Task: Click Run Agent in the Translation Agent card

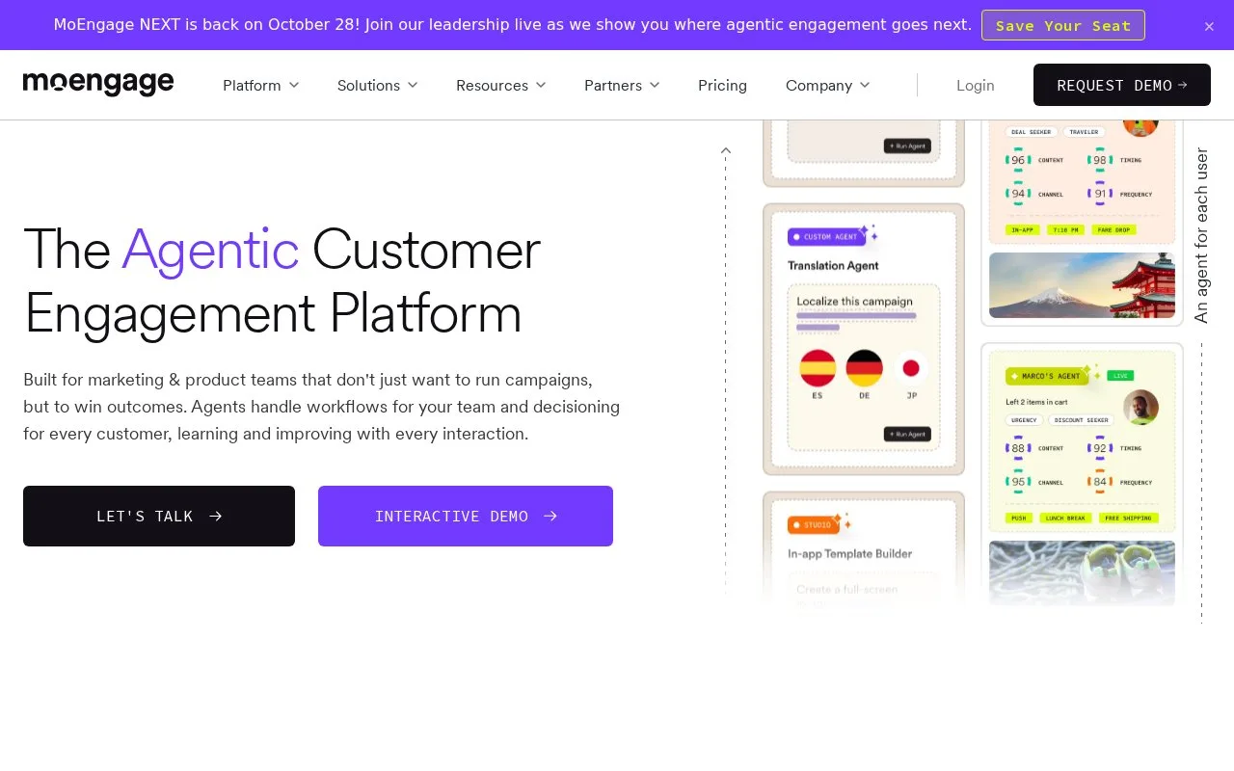Action: (907, 435)
